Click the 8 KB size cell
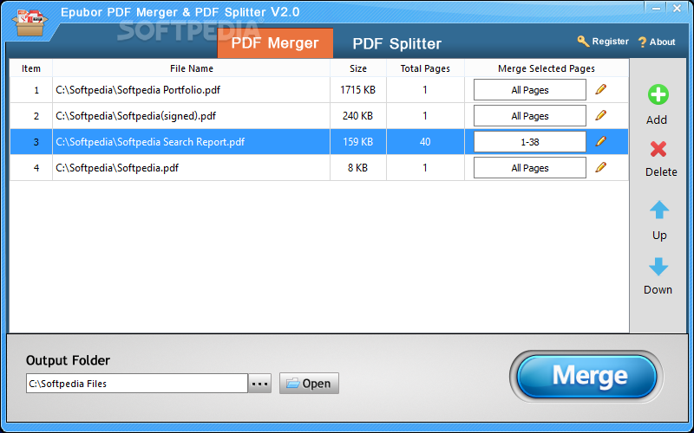This screenshot has width=694, height=433. (x=357, y=168)
